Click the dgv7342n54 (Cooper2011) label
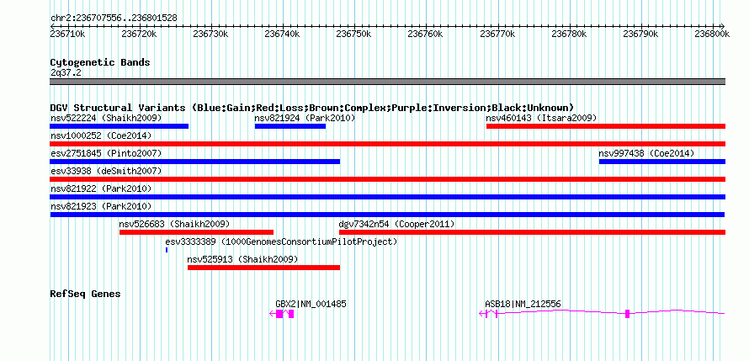Image resolution: width=749 pixels, height=361 pixels. pyautogui.click(x=396, y=224)
